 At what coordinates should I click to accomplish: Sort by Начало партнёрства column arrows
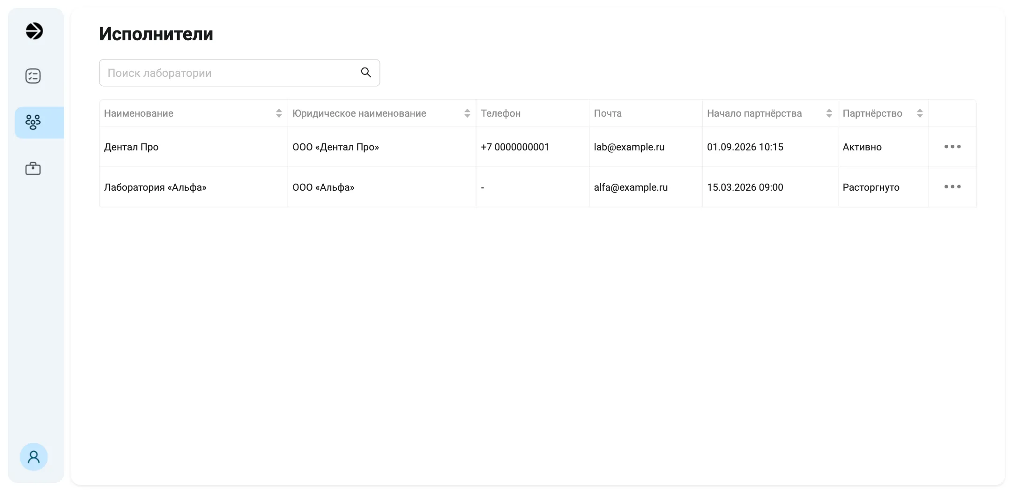(829, 113)
